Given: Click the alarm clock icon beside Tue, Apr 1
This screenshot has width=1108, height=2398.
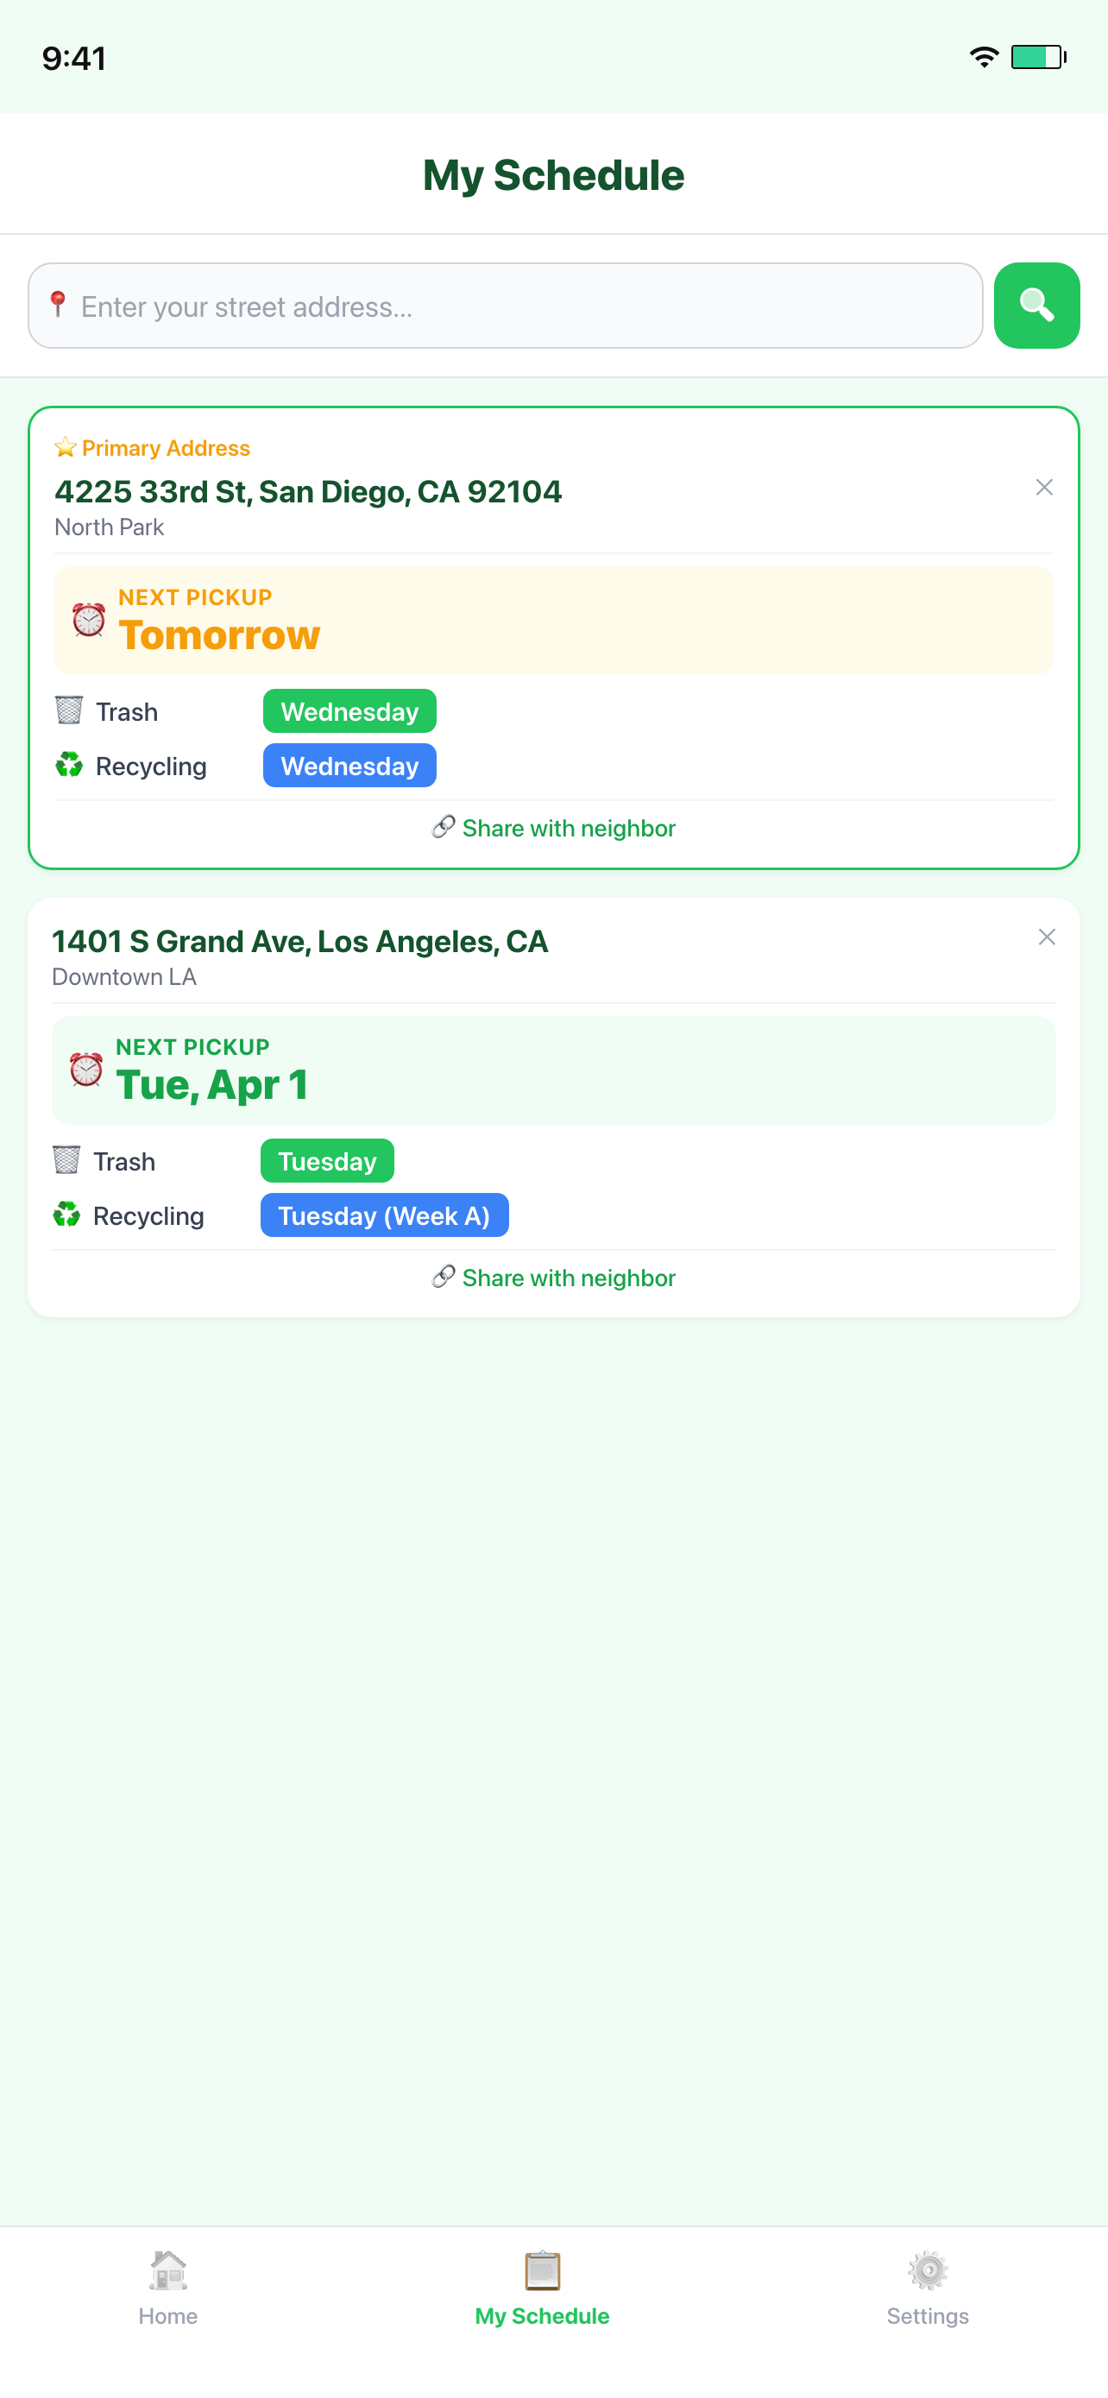Looking at the screenshot, I should [x=85, y=1070].
